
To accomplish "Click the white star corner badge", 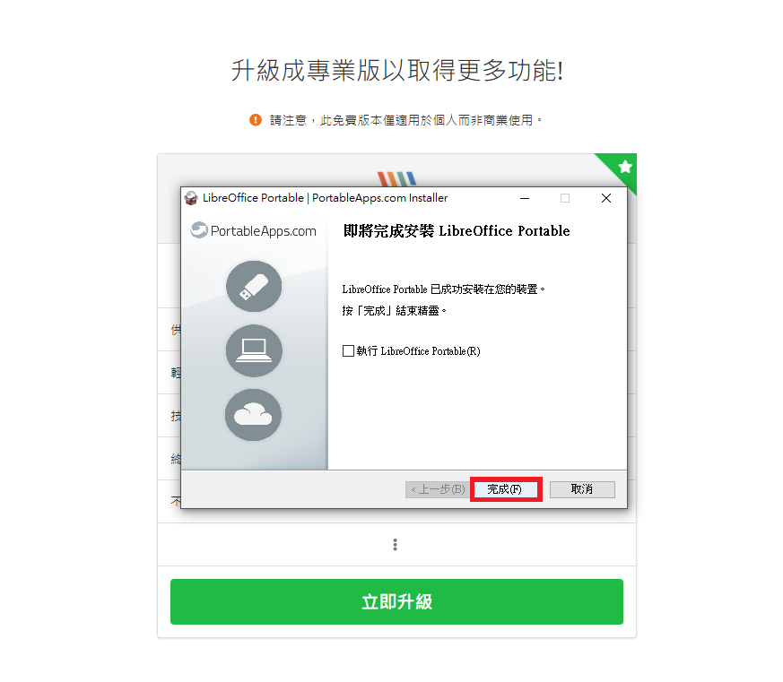I will point(625,167).
